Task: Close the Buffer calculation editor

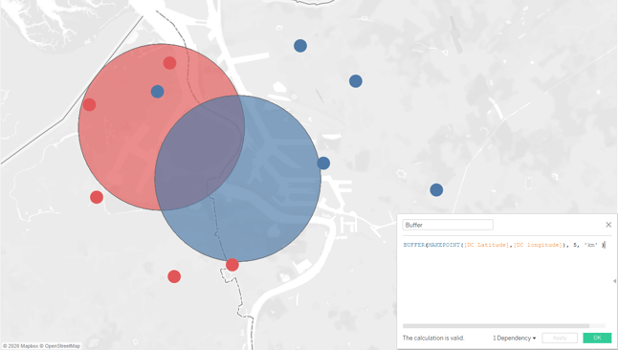Action: coord(608,225)
